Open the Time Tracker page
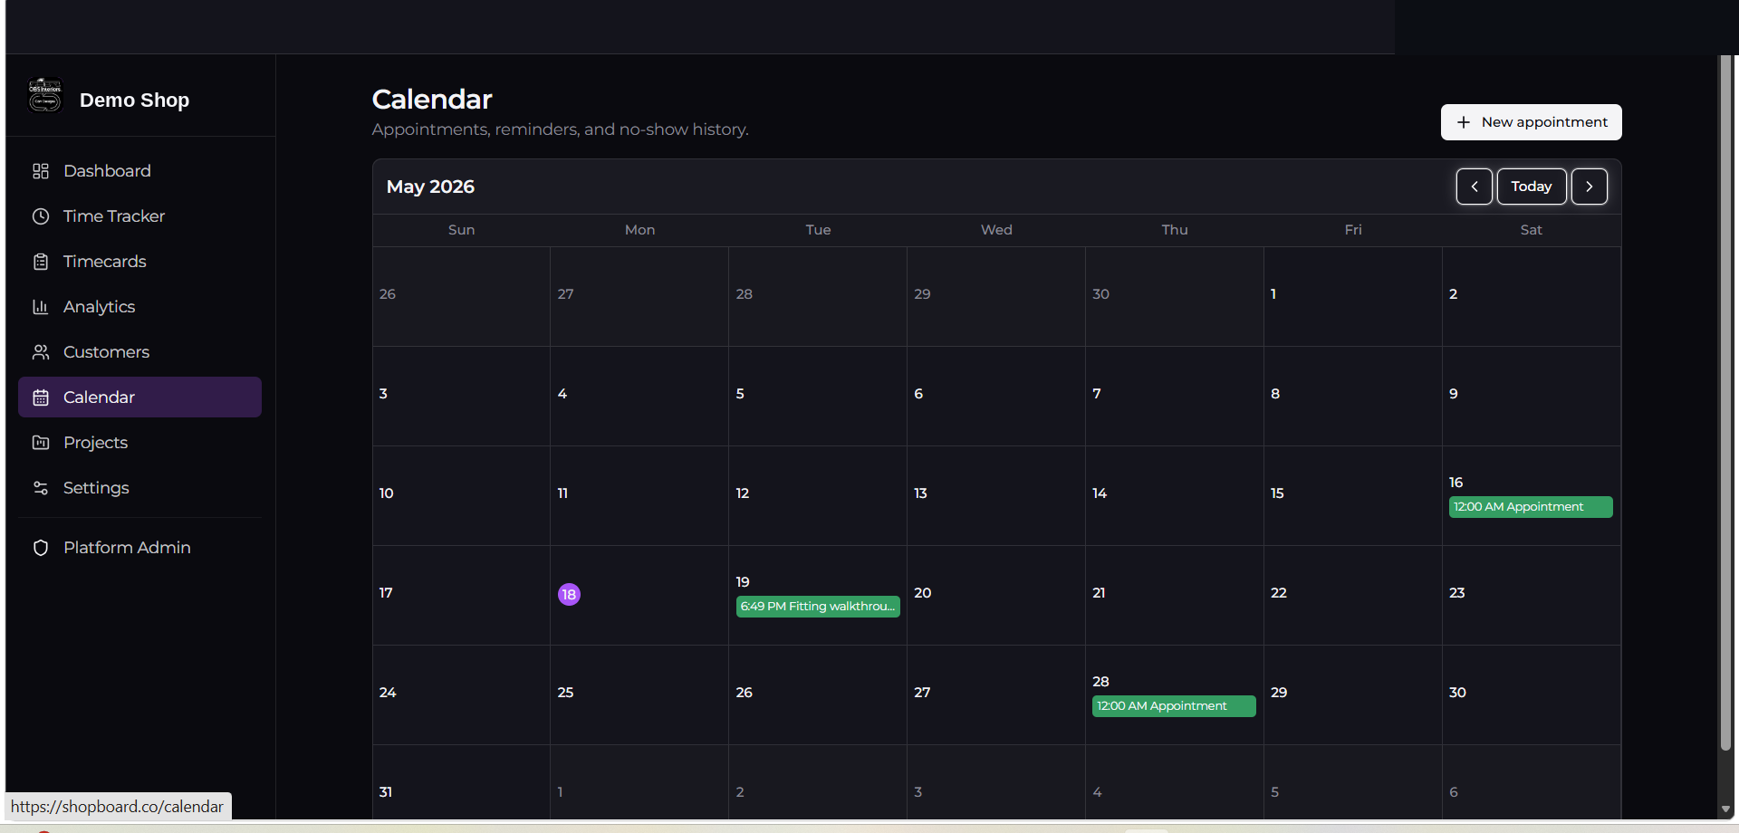The image size is (1739, 833). pyautogui.click(x=139, y=216)
